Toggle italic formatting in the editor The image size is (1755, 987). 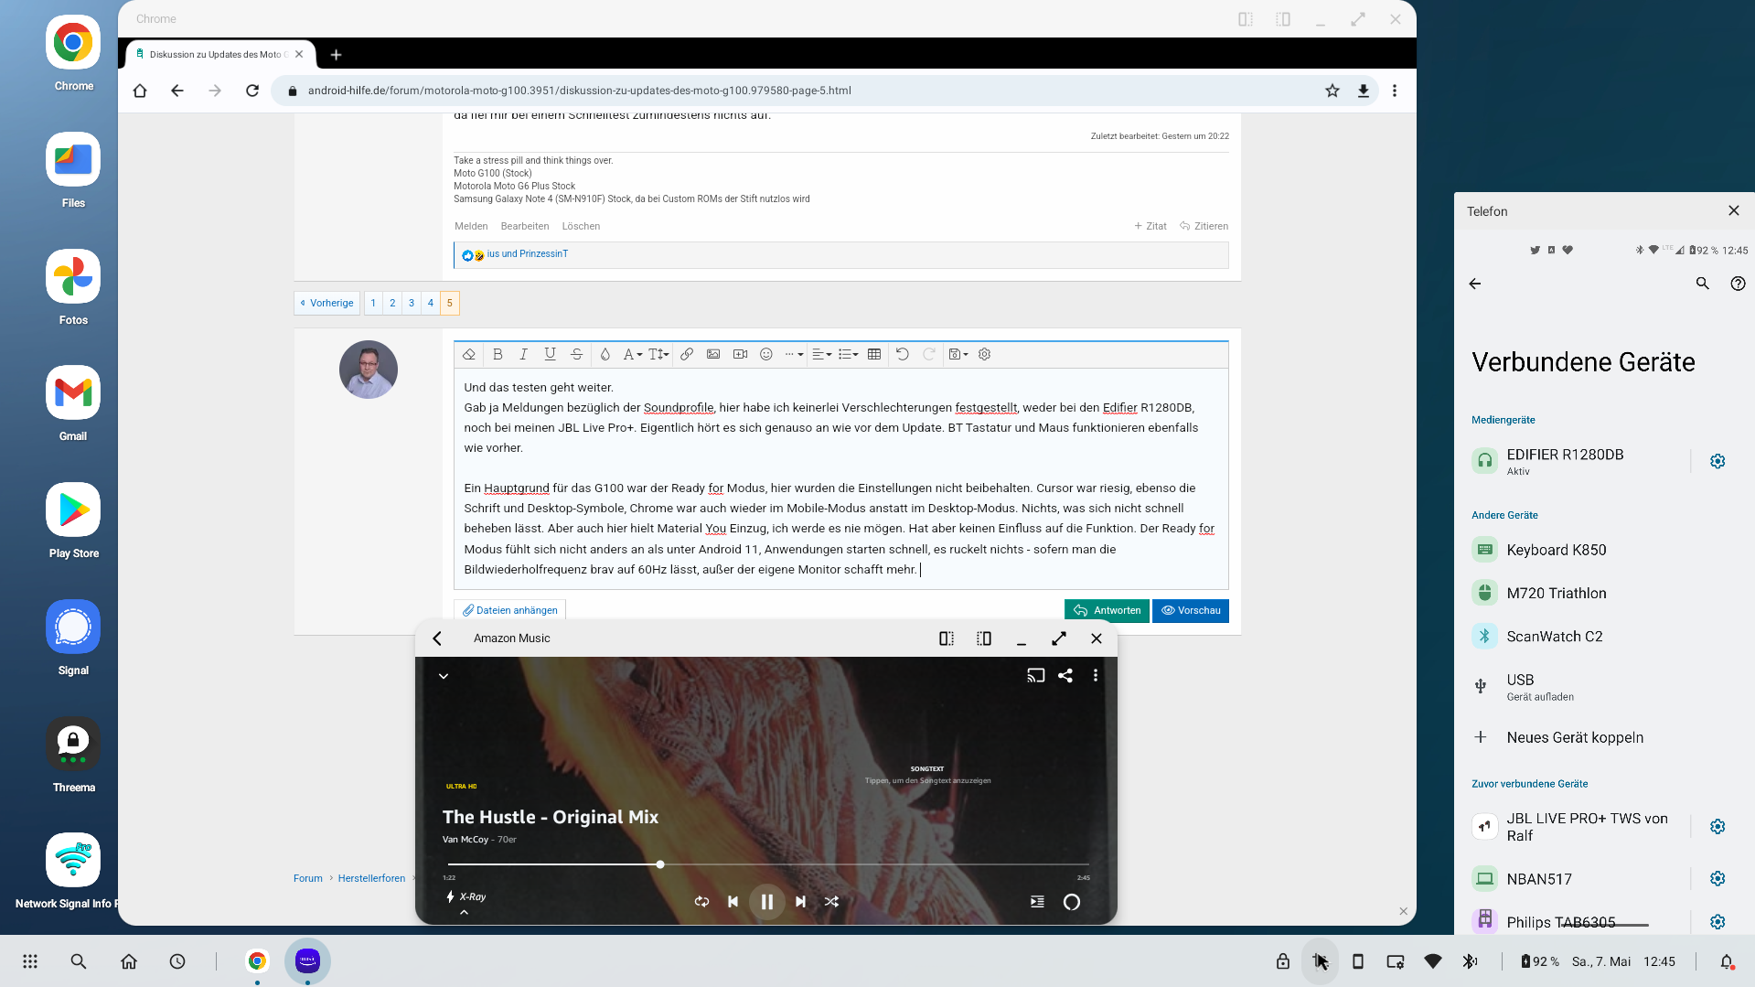point(523,355)
